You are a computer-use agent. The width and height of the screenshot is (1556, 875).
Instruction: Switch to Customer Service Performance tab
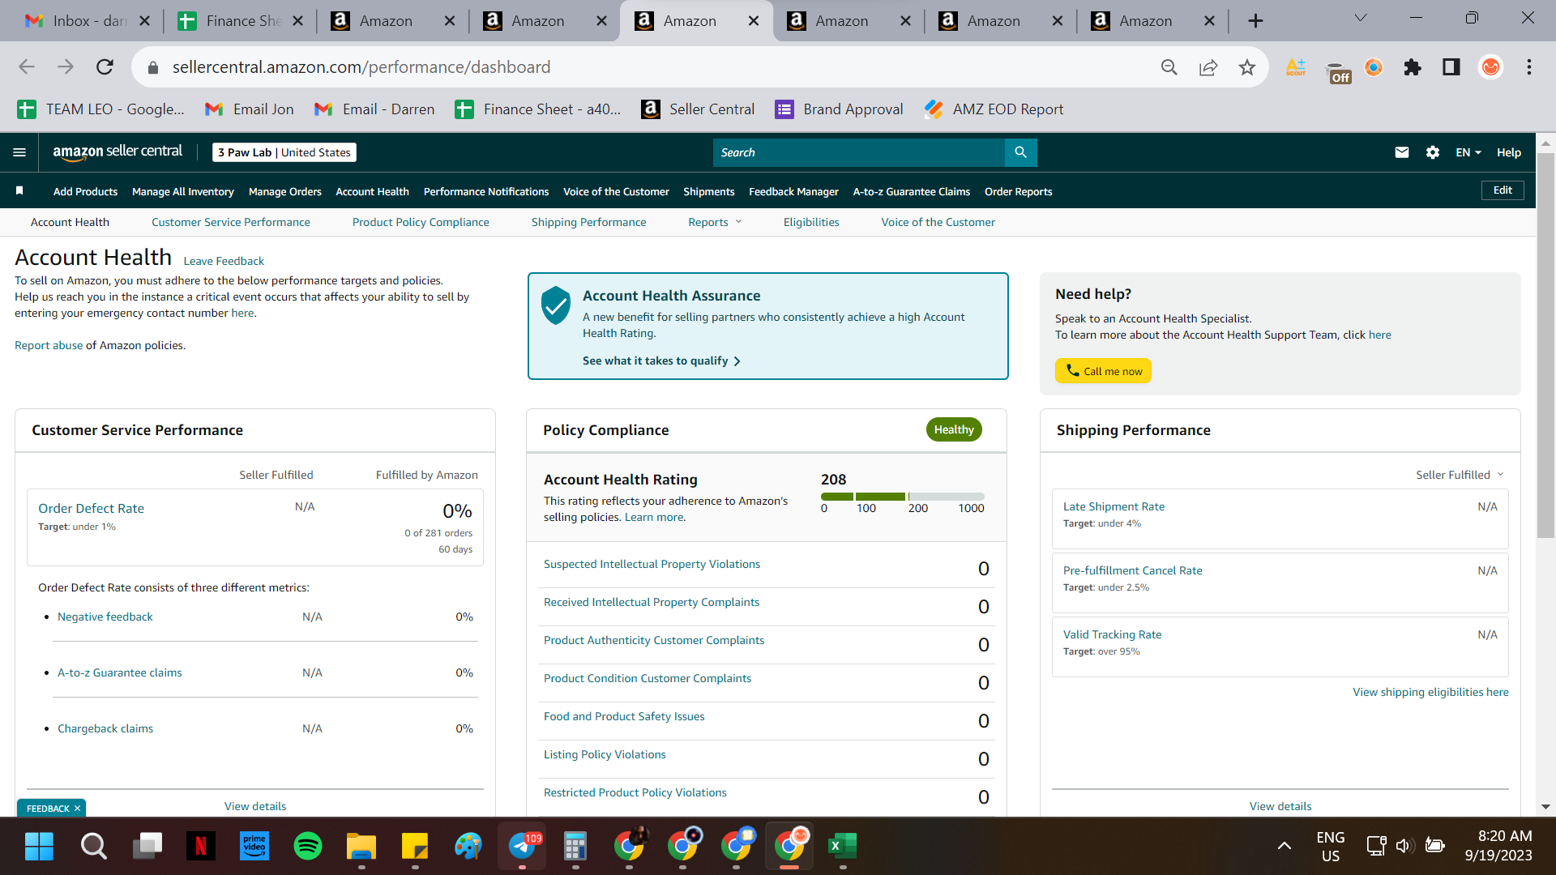(231, 222)
